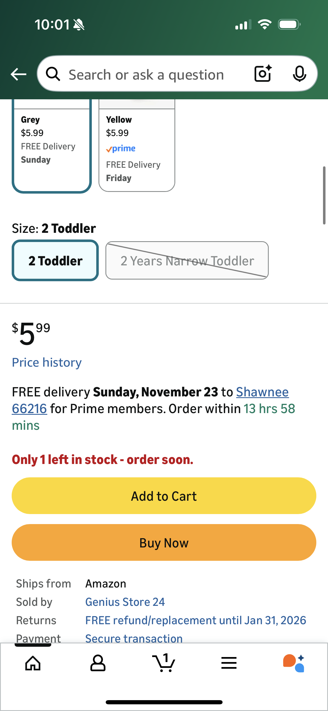Open camera visual search
This screenshot has width=328, height=711.
pyautogui.click(x=262, y=74)
